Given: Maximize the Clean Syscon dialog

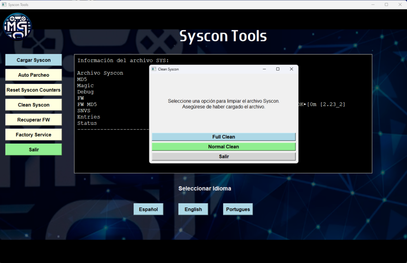Looking at the screenshot, I should (x=278, y=69).
